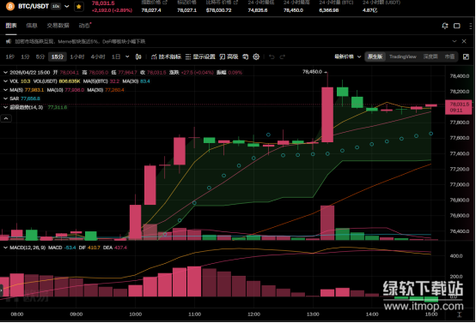Open the BTC/USDT pair selector dropdown
476x323 pixels.
coord(67,6)
